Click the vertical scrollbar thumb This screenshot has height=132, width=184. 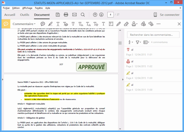120,43
